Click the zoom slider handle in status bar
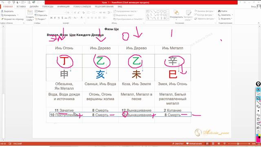The height and width of the screenshot is (147, 261). pos(238,144)
